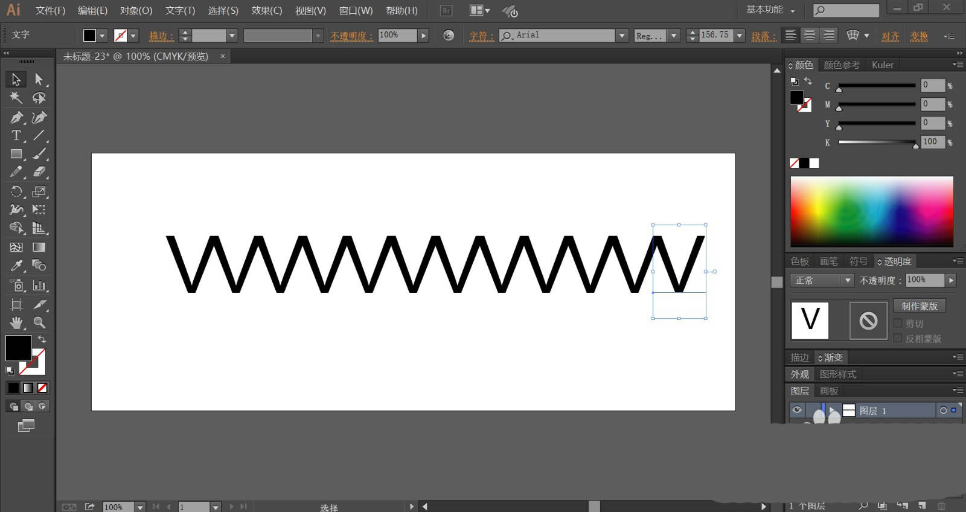Click the Change Screen Mode icon
The height and width of the screenshot is (512, 966).
(26, 426)
